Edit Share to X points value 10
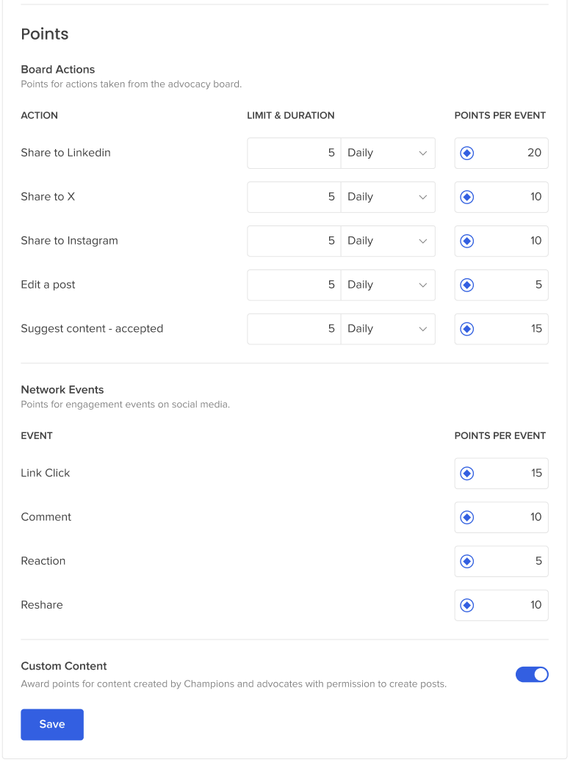The height and width of the screenshot is (768, 573). click(x=502, y=198)
